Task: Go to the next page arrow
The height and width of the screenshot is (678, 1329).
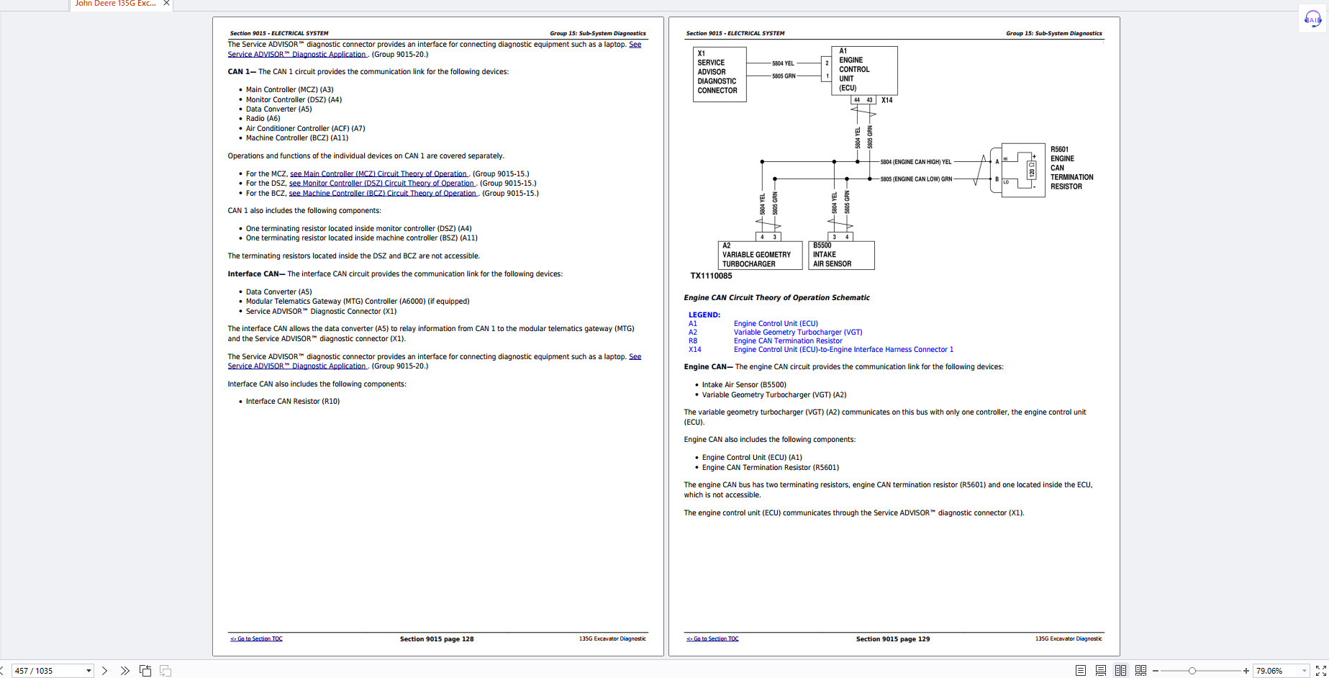Action: [x=105, y=671]
